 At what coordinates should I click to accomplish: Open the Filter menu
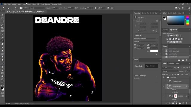point(34,4)
